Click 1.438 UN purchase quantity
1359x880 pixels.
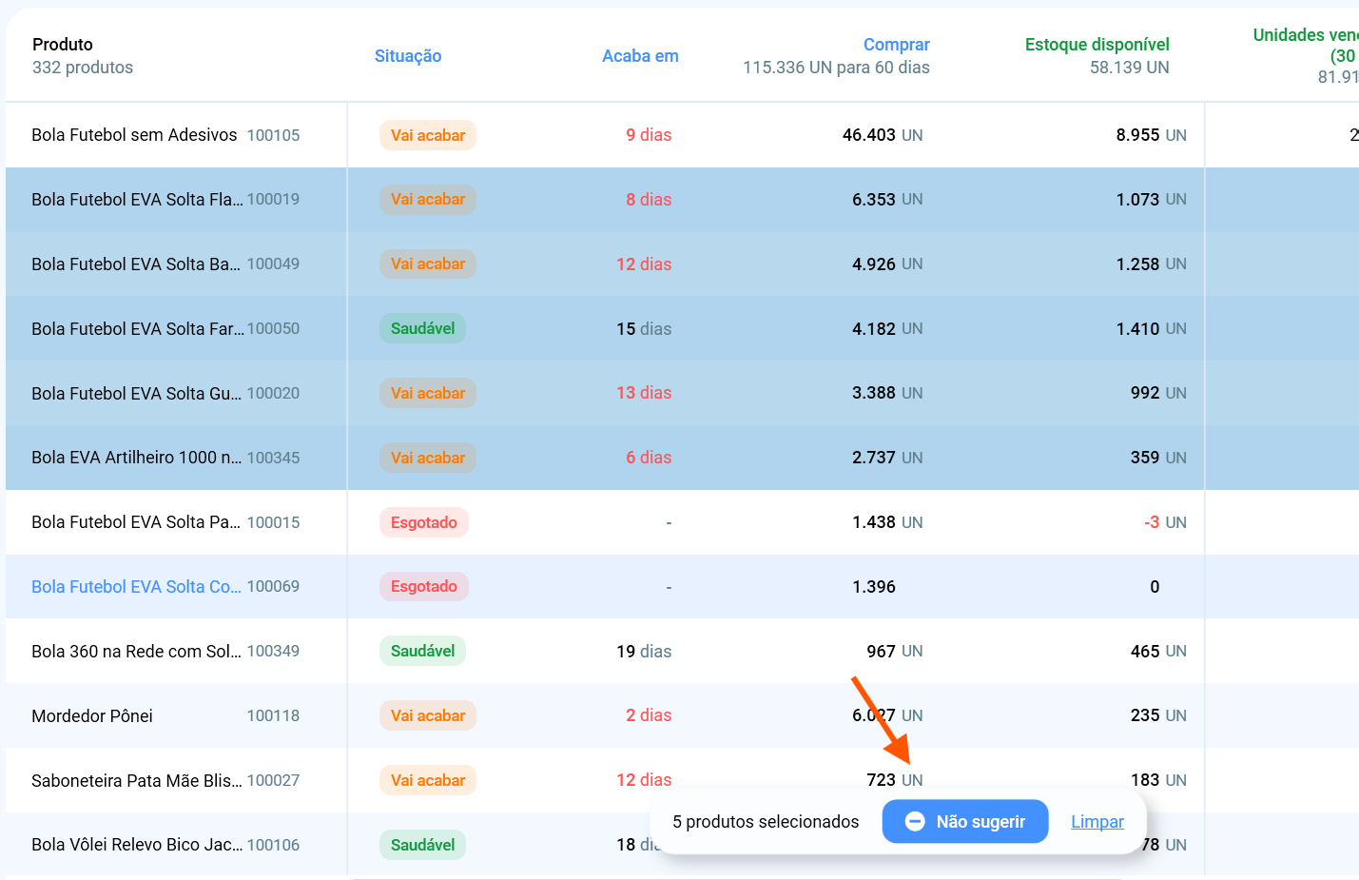point(887,522)
